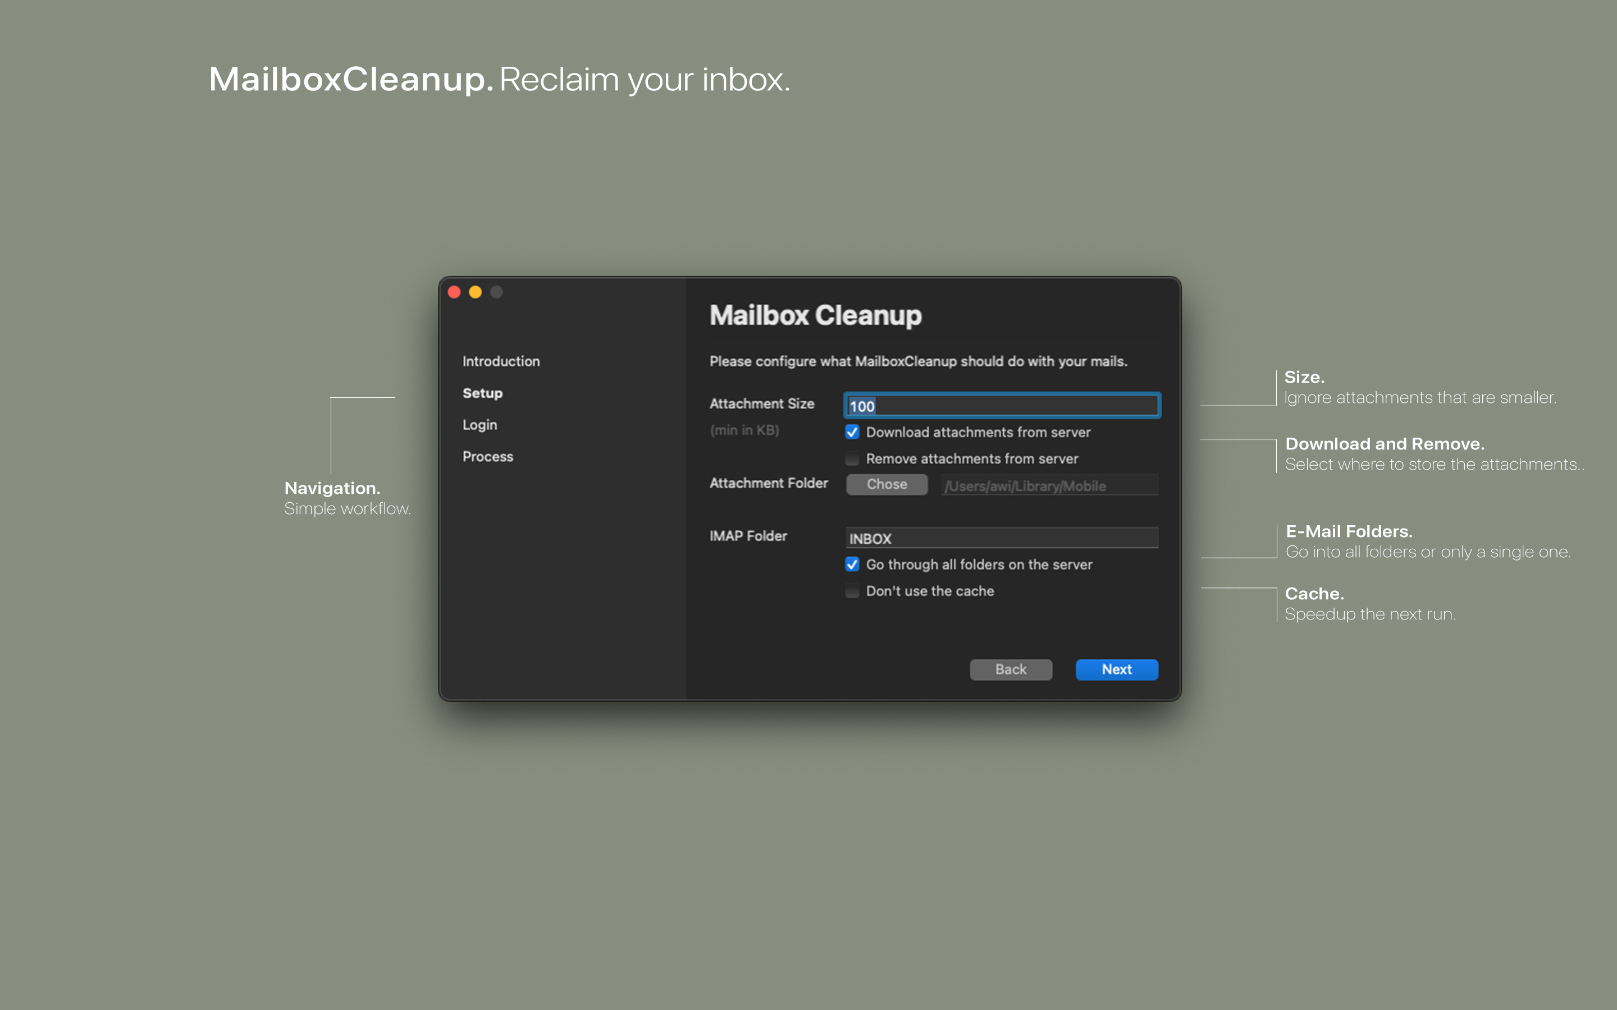
Task: Minimize window using the yellow button
Action: pyautogui.click(x=475, y=292)
